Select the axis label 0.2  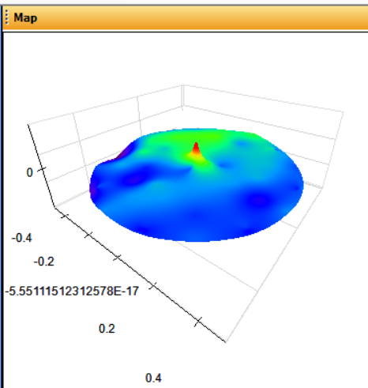pyautogui.click(x=107, y=329)
